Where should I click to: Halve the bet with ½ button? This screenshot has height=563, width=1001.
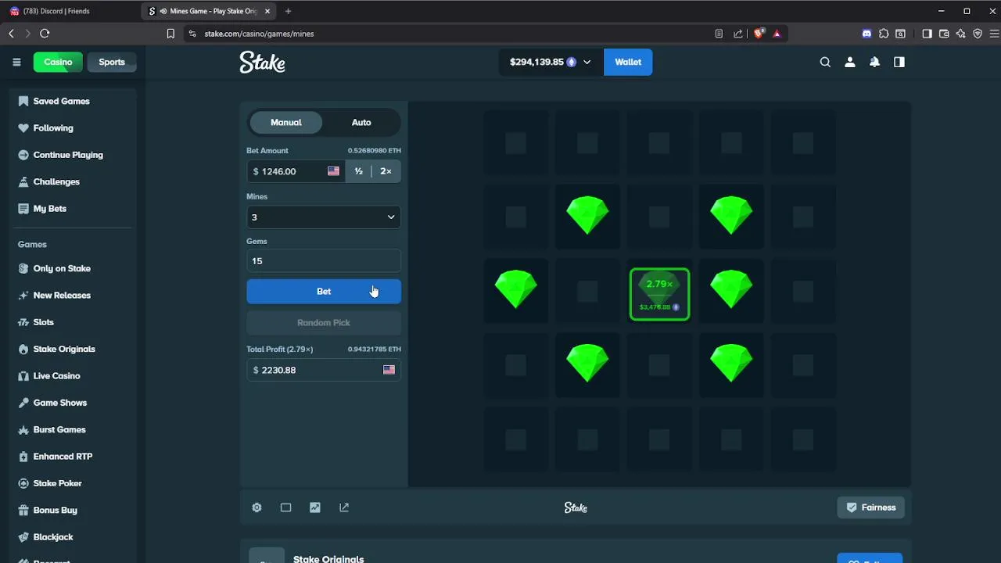tap(358, 171)
